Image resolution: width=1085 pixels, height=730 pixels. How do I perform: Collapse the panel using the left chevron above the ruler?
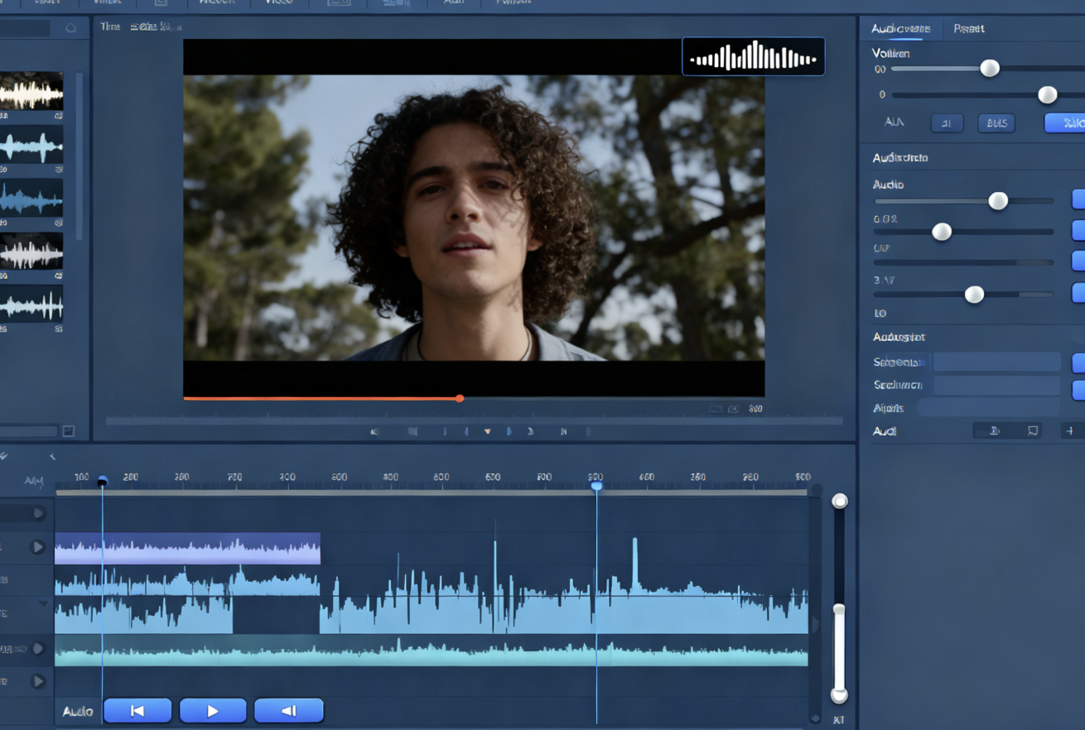coord(52,456)
